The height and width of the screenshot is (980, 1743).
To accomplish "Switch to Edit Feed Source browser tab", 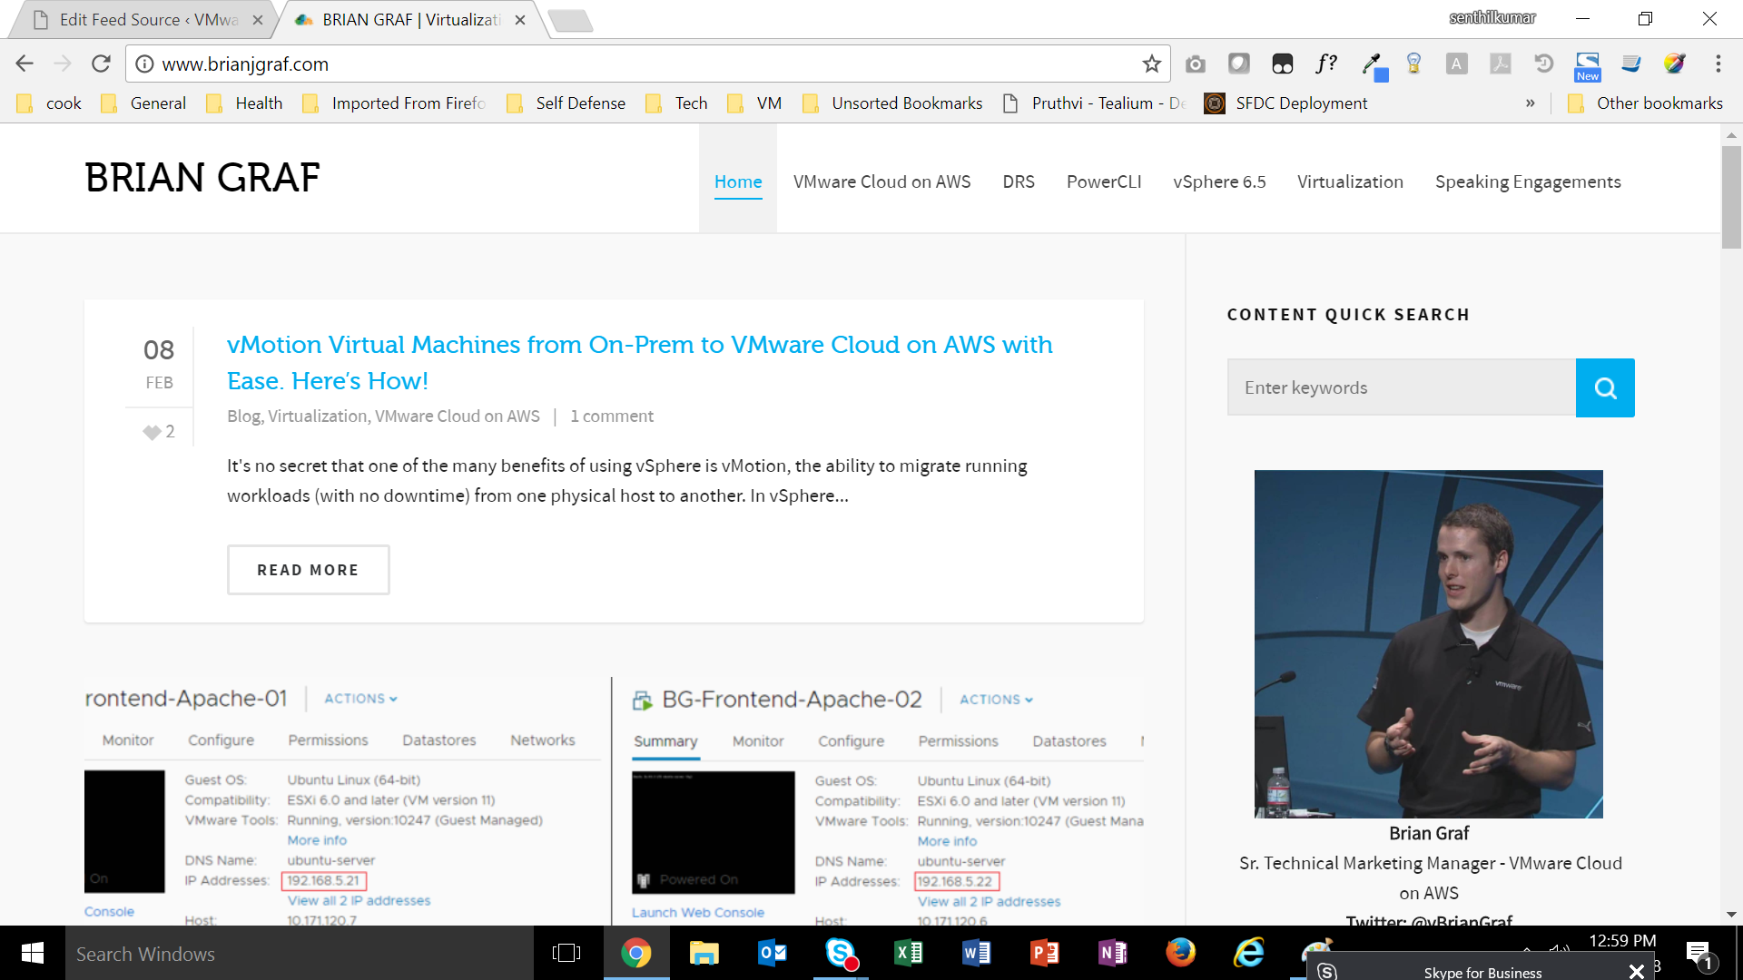I will click(145, 20).
